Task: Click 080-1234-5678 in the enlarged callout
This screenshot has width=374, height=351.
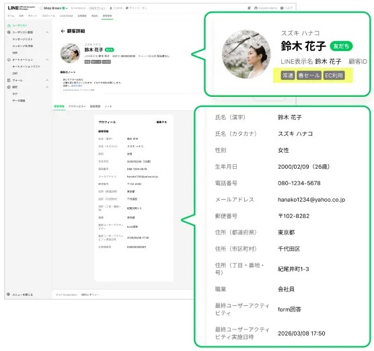Action: [299, 183]
